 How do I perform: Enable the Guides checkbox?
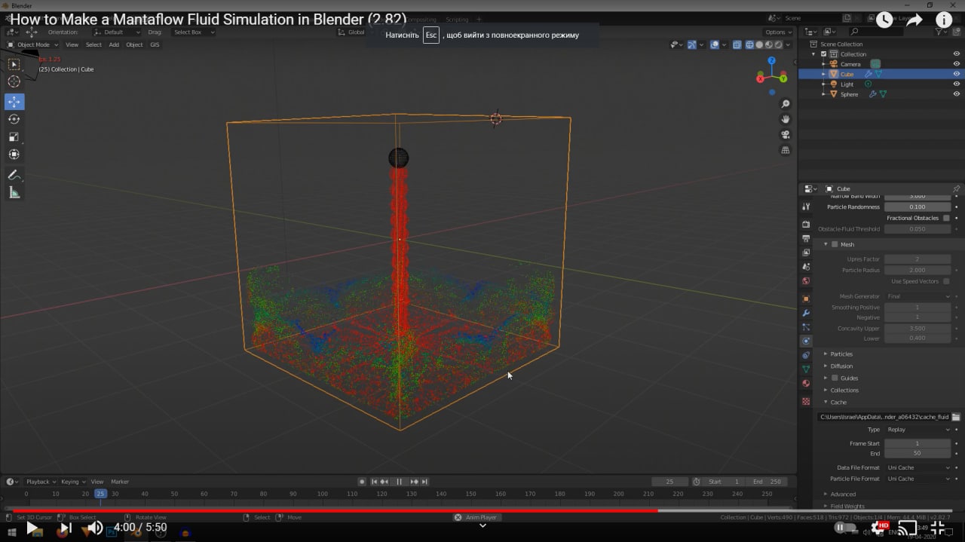tap(835, 378)
